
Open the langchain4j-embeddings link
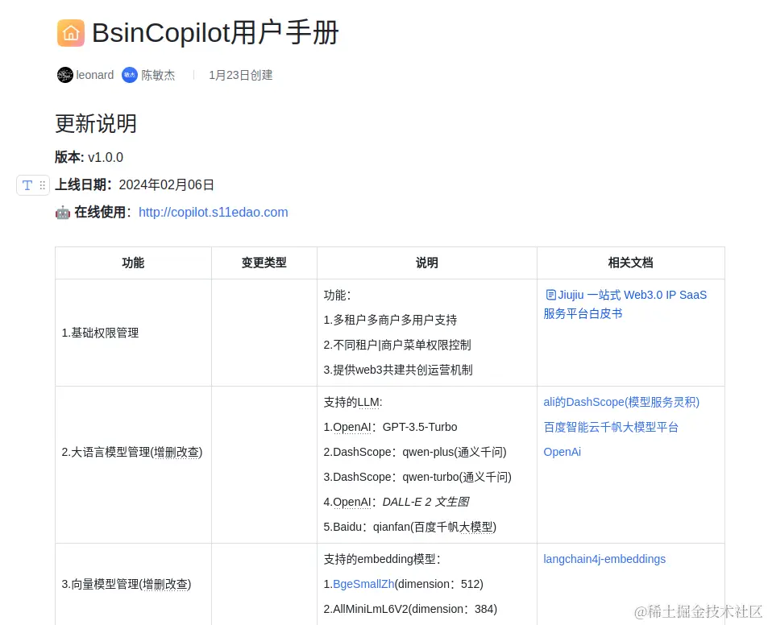(x=604, y=559)
